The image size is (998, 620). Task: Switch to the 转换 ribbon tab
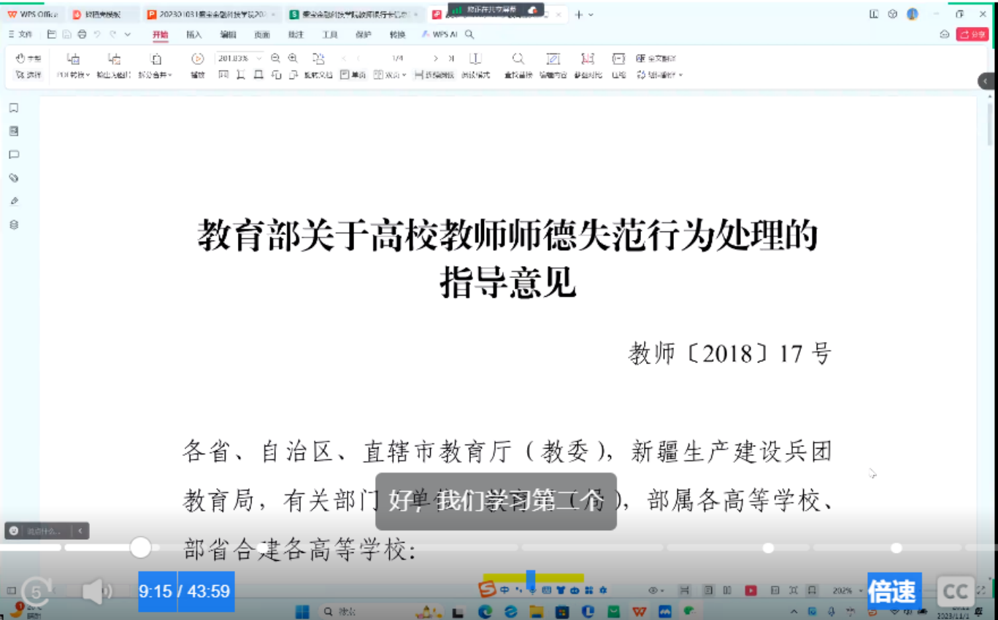pos(397,34)
